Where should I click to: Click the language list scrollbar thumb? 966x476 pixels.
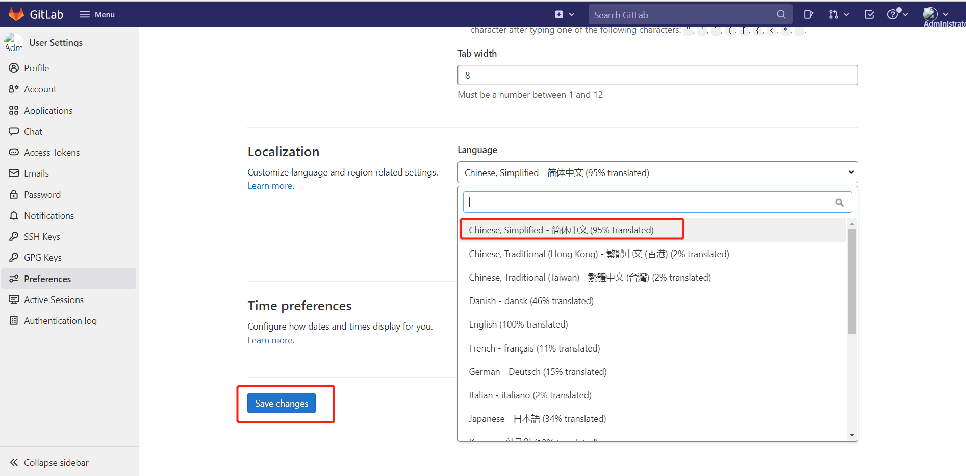click(x=852, y=281)
